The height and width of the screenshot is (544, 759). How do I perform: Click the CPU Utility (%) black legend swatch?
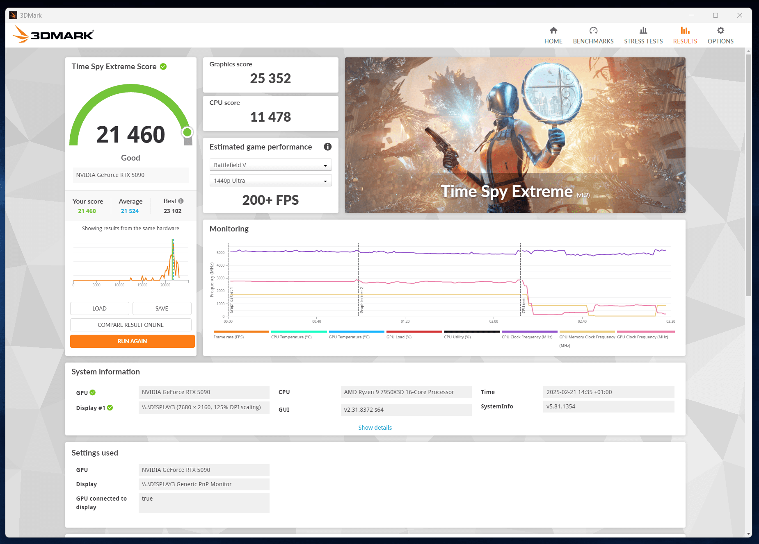pos(472,331)
